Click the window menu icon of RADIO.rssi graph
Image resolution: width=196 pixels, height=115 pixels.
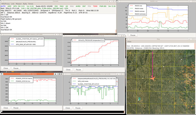(119, 1)
